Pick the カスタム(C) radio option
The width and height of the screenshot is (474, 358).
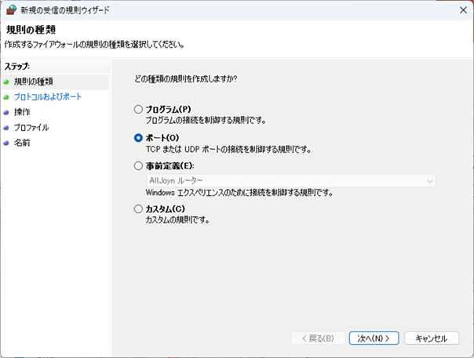click(x=139, y=209)
